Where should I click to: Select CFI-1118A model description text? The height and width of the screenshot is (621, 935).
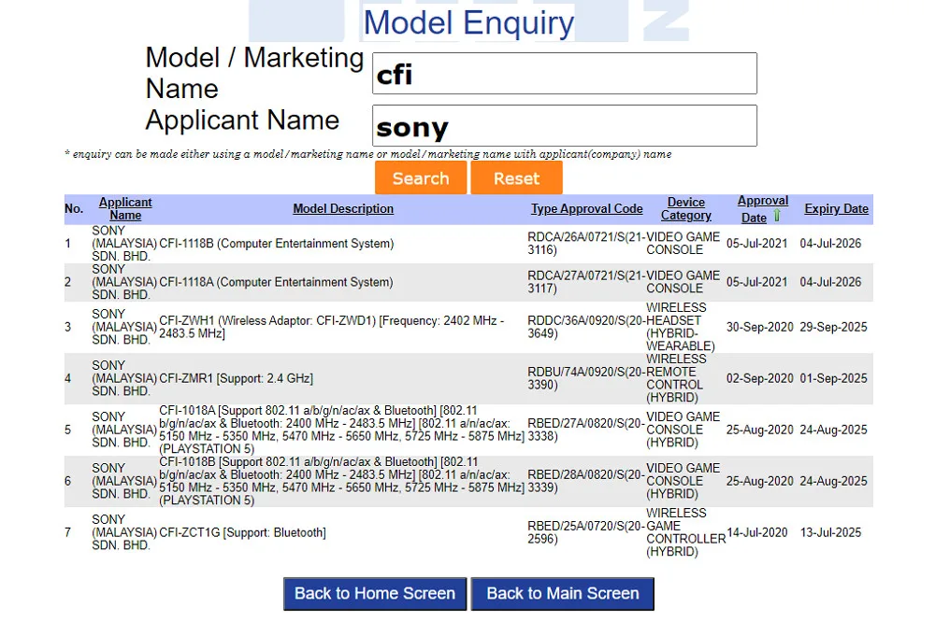tap(276, 282)
